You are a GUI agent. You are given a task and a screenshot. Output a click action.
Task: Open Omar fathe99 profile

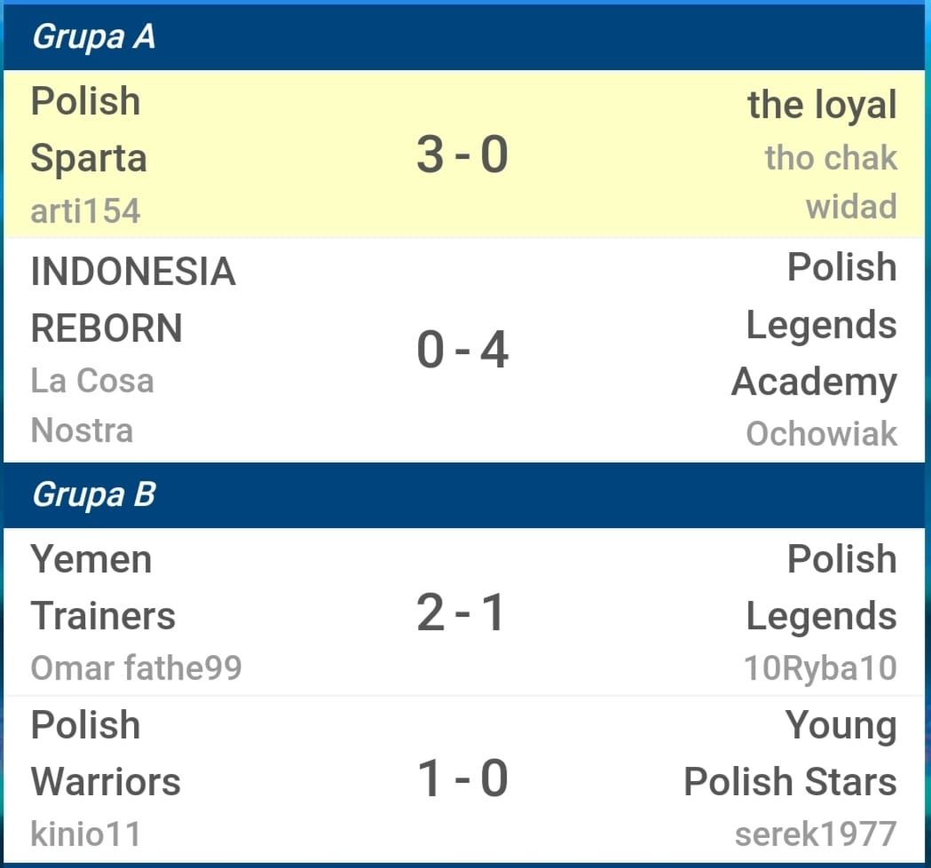(136, 668)
